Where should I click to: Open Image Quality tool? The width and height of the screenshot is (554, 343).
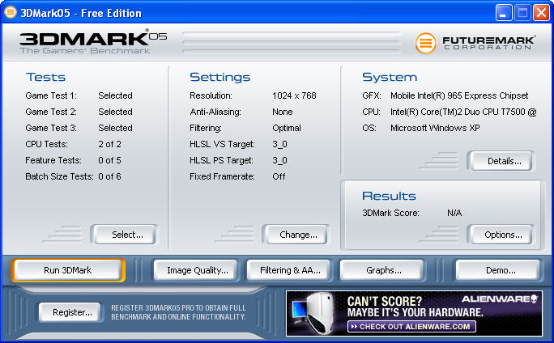coord(196,270)
